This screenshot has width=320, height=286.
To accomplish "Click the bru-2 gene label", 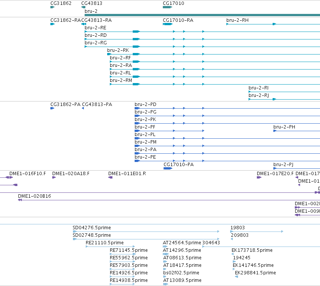I will pyautogui.click(x=91, y=11).
